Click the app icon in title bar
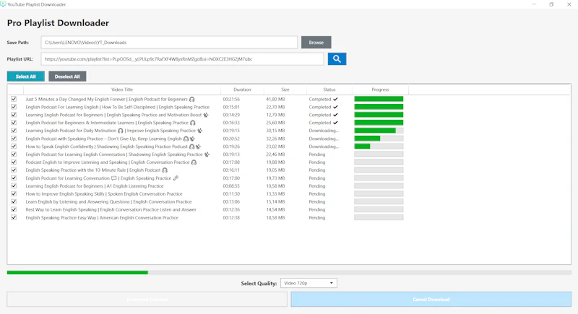 tap(3, 4)
